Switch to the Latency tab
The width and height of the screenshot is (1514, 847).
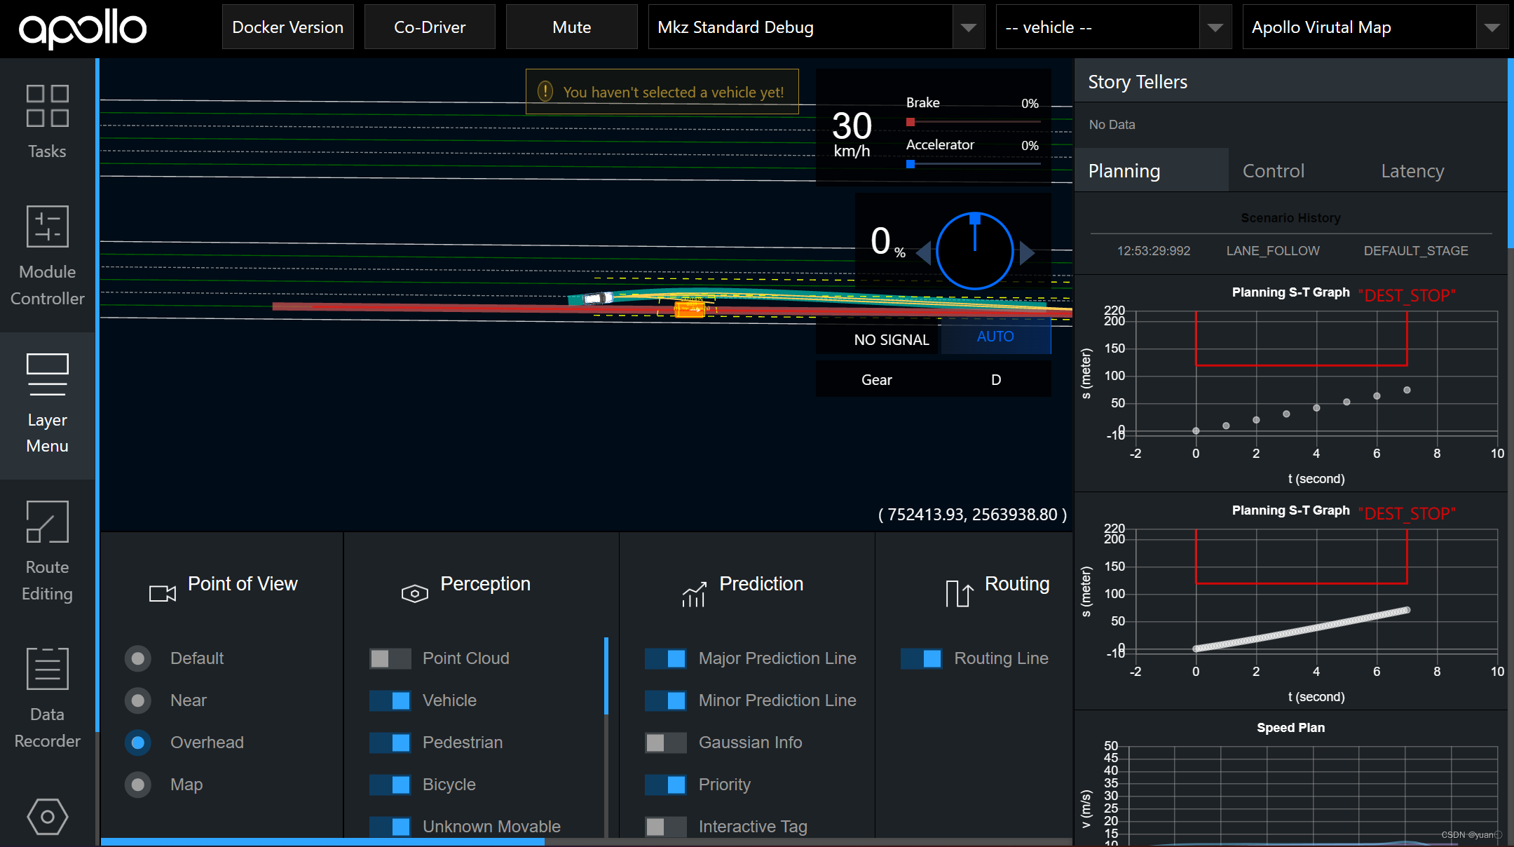(x=1412, y=171)
